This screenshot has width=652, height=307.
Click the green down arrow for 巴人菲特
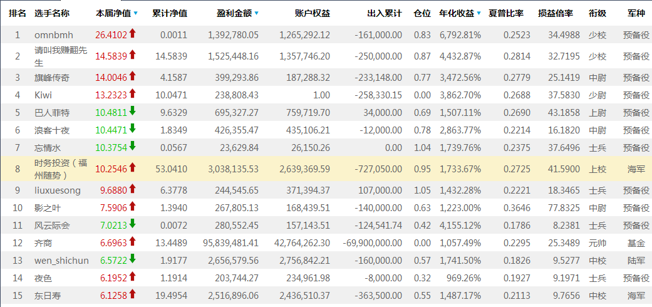(133, 111)
